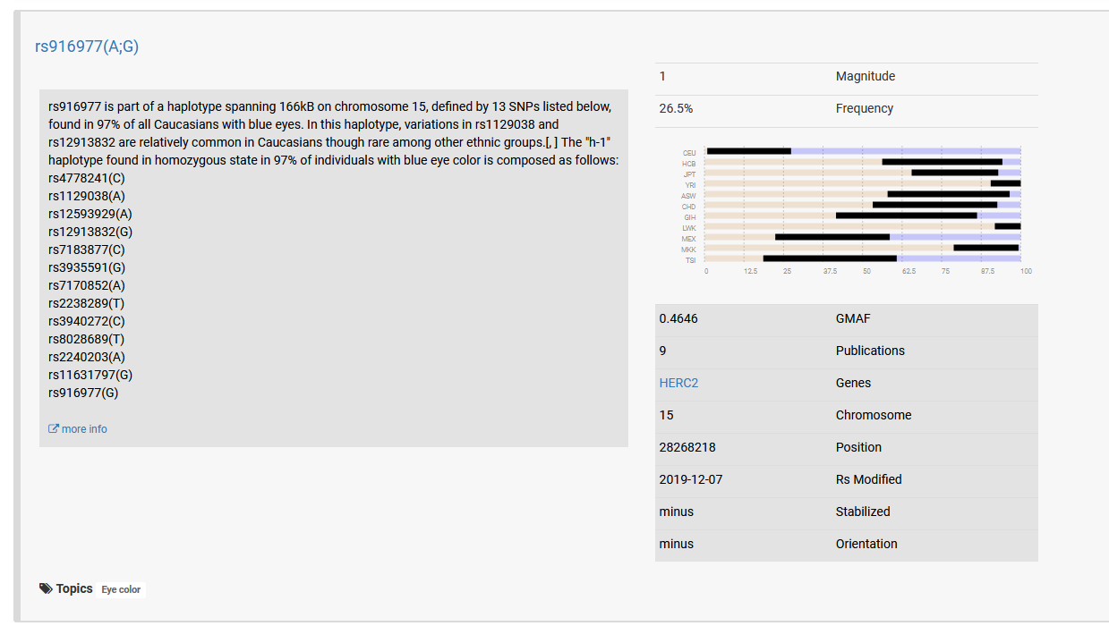Viewport: 1109px width, 626px height.
Task: Click the Publications label
Action: pyautogui.click(x=870, y=351)
